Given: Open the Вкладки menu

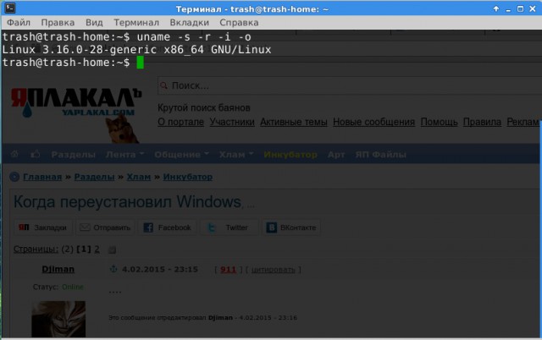Looking at the screenshot, I should click(x=189, y=23).
